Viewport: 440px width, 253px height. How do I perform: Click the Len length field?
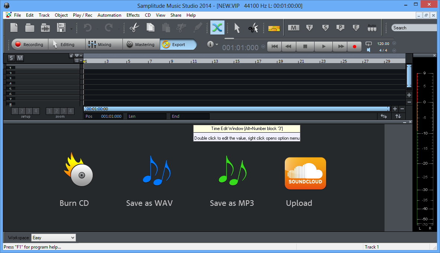(147, 116)
